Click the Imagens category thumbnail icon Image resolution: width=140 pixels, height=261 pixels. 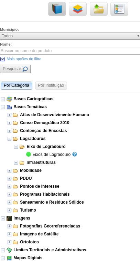pos(9,218)
